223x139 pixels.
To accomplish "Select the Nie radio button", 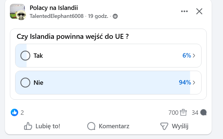I will pyautogui.click(x=25, y=82).
